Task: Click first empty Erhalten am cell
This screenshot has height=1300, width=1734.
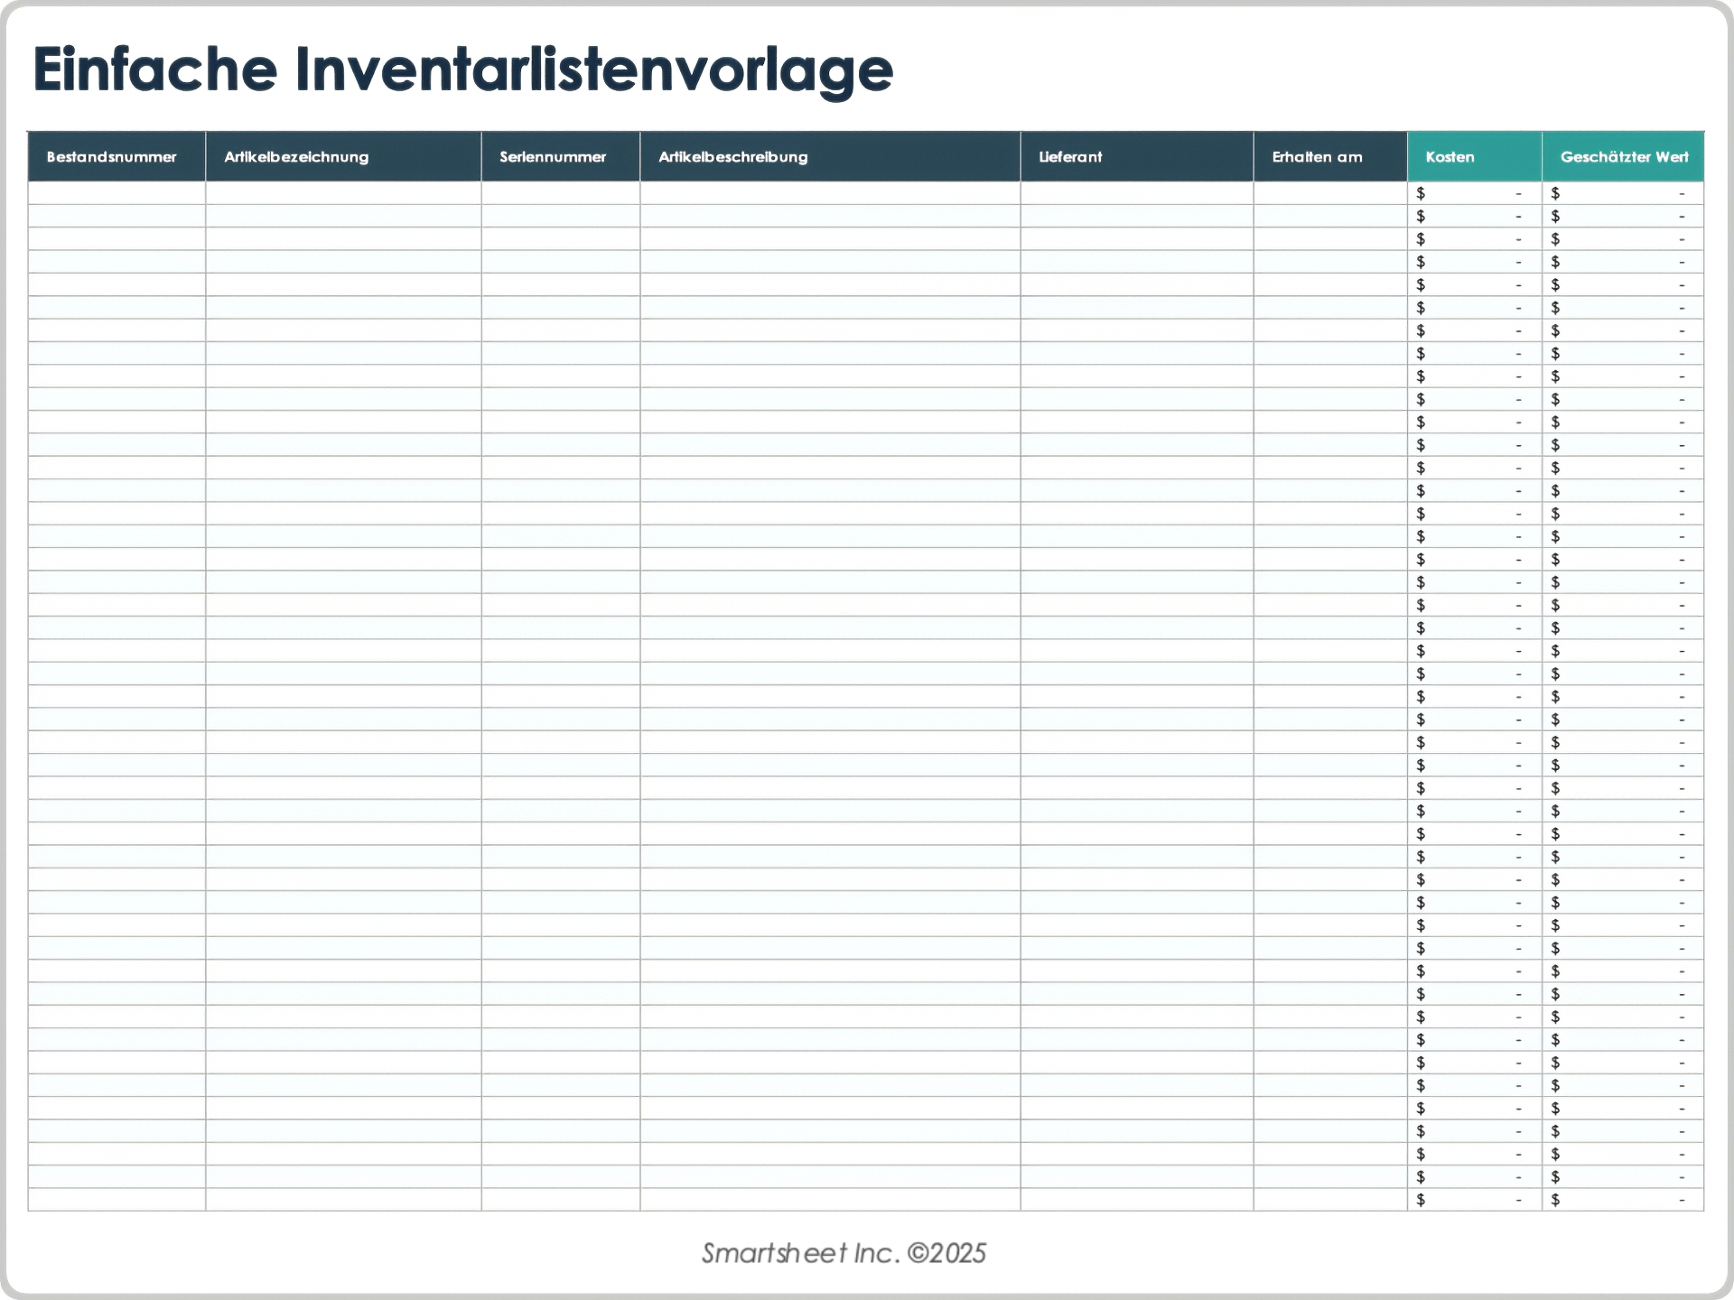Action: coord(1329,193)
